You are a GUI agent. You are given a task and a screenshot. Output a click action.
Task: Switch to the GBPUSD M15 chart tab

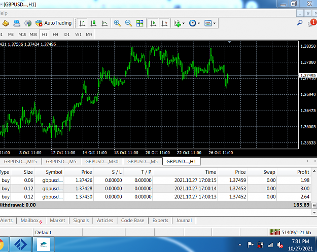point(20,161)
